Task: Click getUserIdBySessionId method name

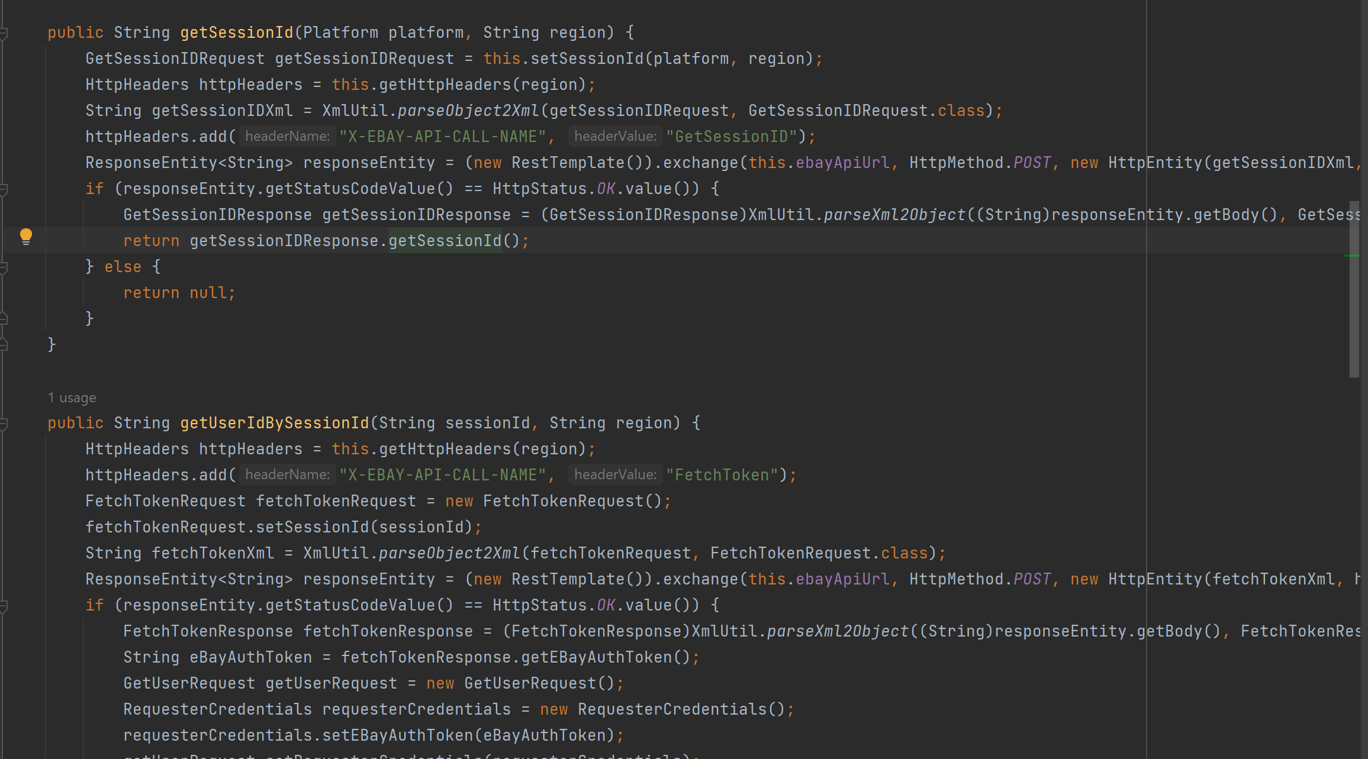Action: click(x=275, y=423)
